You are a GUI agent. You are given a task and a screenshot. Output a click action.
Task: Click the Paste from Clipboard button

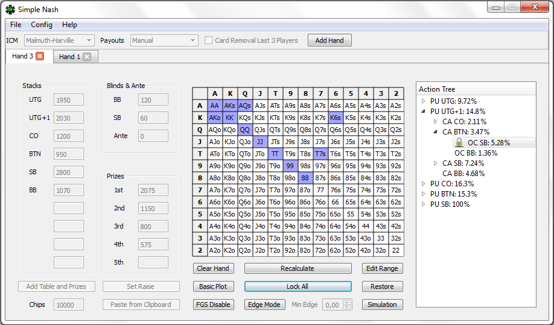click(x=141, y=304)
